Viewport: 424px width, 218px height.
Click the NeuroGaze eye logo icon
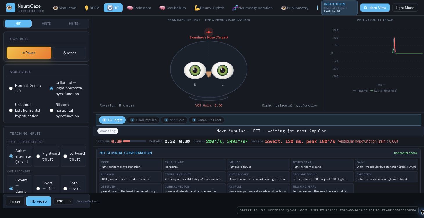tap(10, 8)
